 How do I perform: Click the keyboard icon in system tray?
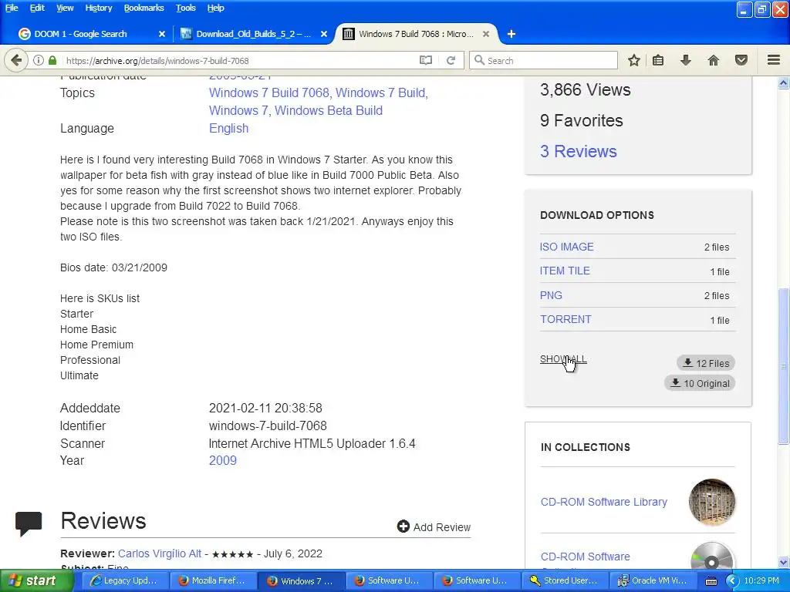coord(711,581)
